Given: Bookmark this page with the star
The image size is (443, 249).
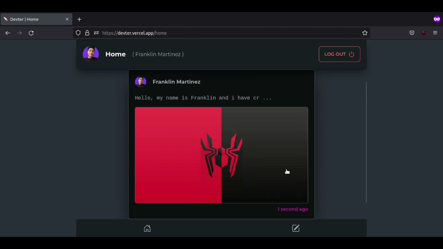Looking at the screenshot, I should coord(365,33).
